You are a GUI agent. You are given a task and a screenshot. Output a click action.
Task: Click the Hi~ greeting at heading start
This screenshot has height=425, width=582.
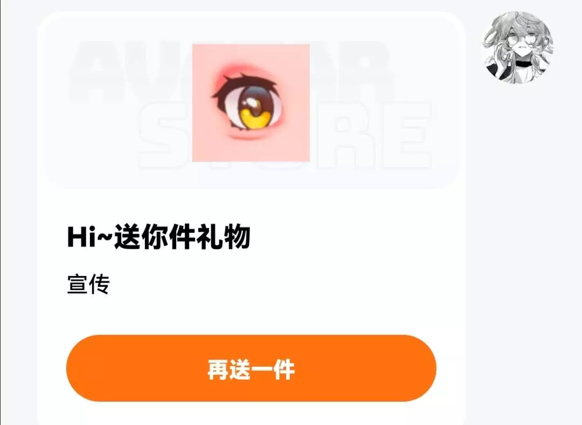pos(89,237)
